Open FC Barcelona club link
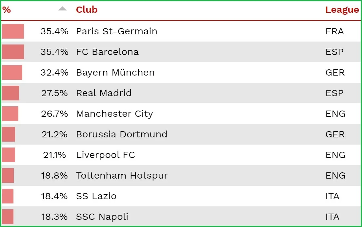The image size is (362, 227). click(x=107, y=52)
